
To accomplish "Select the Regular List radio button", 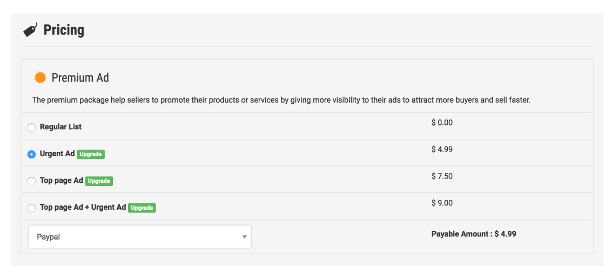I will coord(31,128).
